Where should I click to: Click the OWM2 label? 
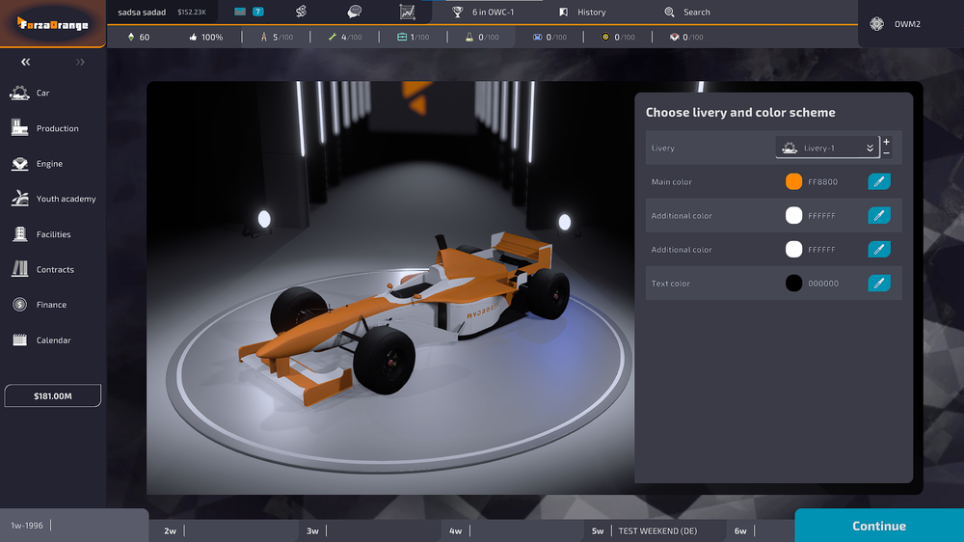pyautogui.click(x=907, y=24)
